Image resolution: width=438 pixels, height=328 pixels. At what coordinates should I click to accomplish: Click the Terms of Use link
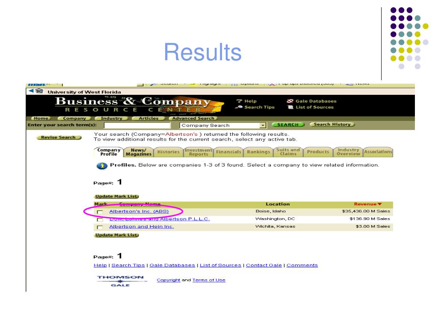(209, 280)
